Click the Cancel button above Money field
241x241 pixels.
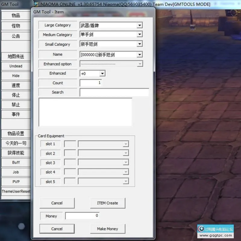pyautogui.click(x=57, y=203)
